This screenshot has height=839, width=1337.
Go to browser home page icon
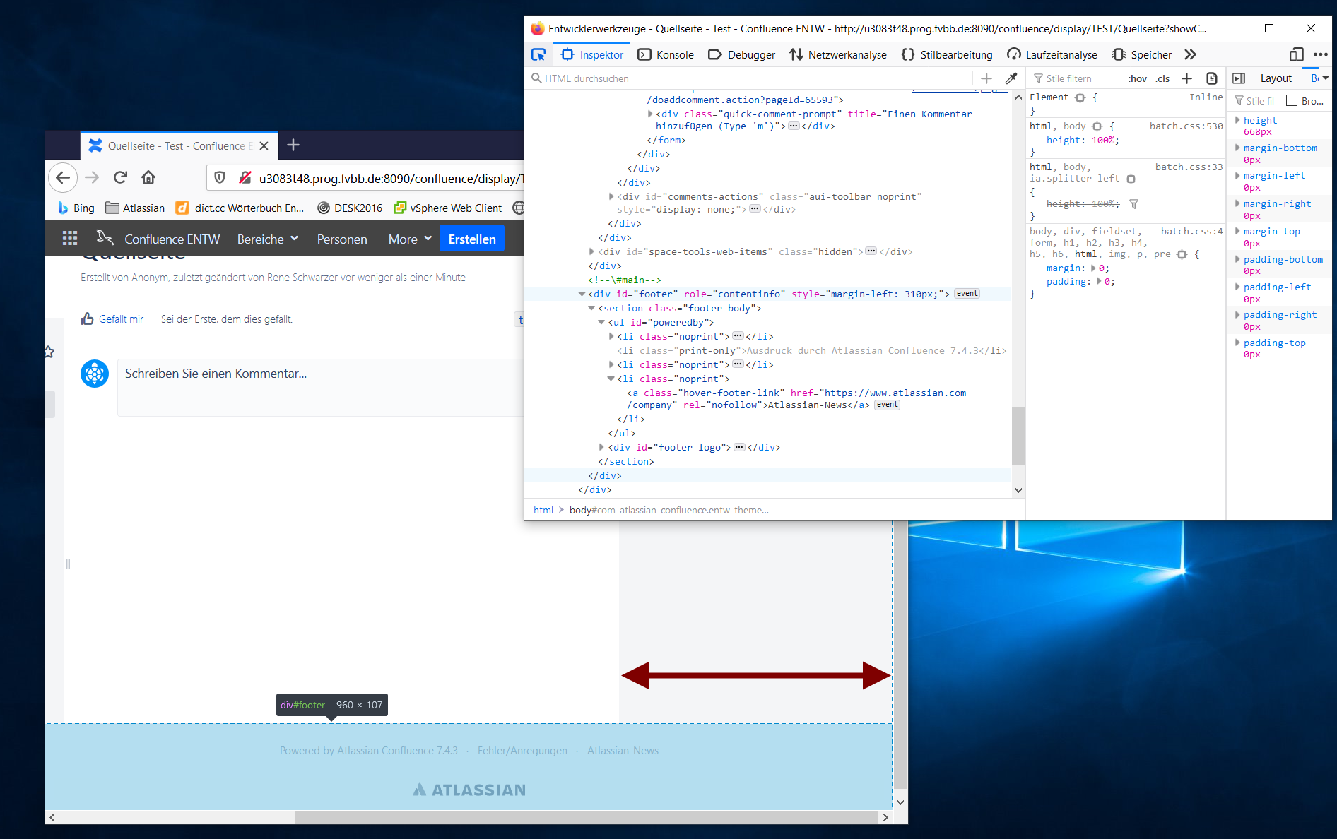(x=148, y=177)
